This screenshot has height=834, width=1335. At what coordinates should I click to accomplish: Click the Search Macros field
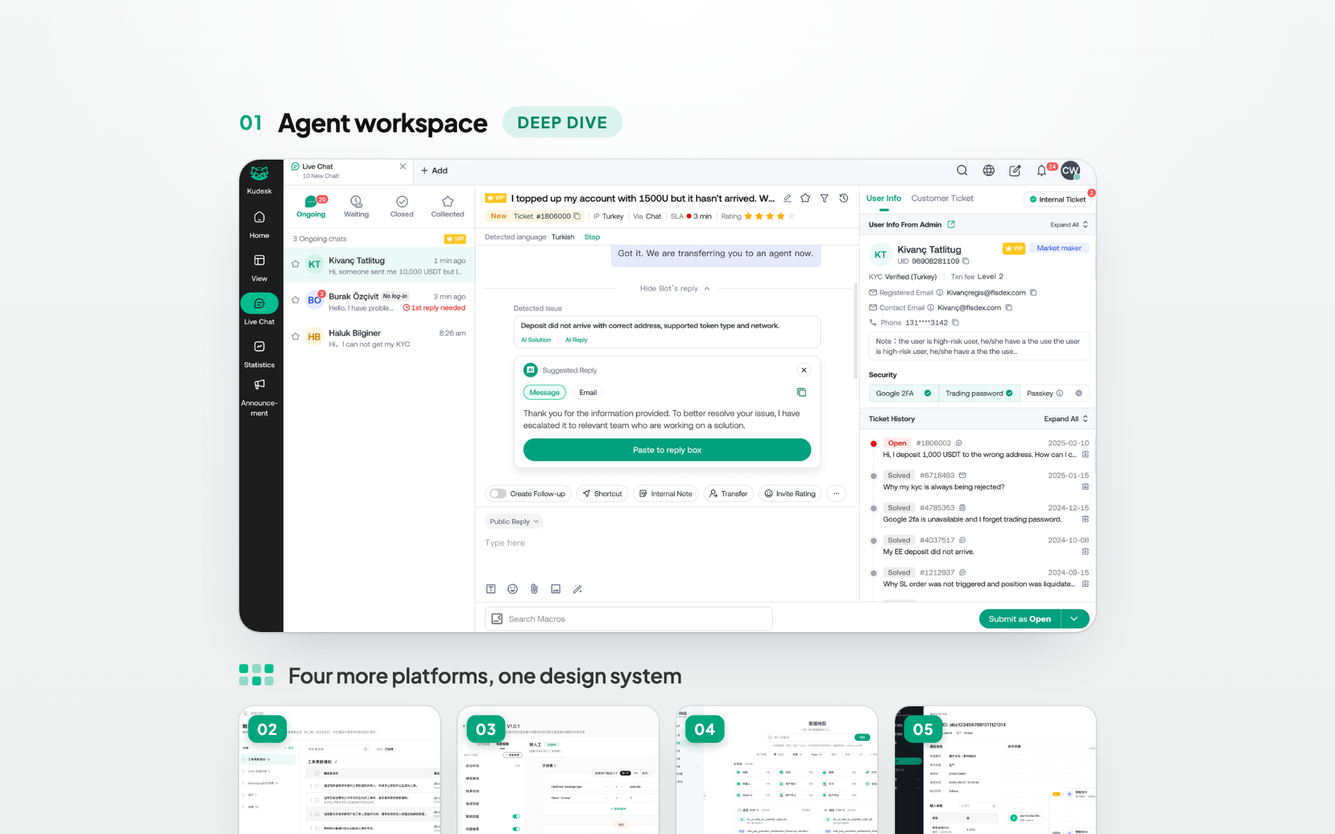coord(628,619)
